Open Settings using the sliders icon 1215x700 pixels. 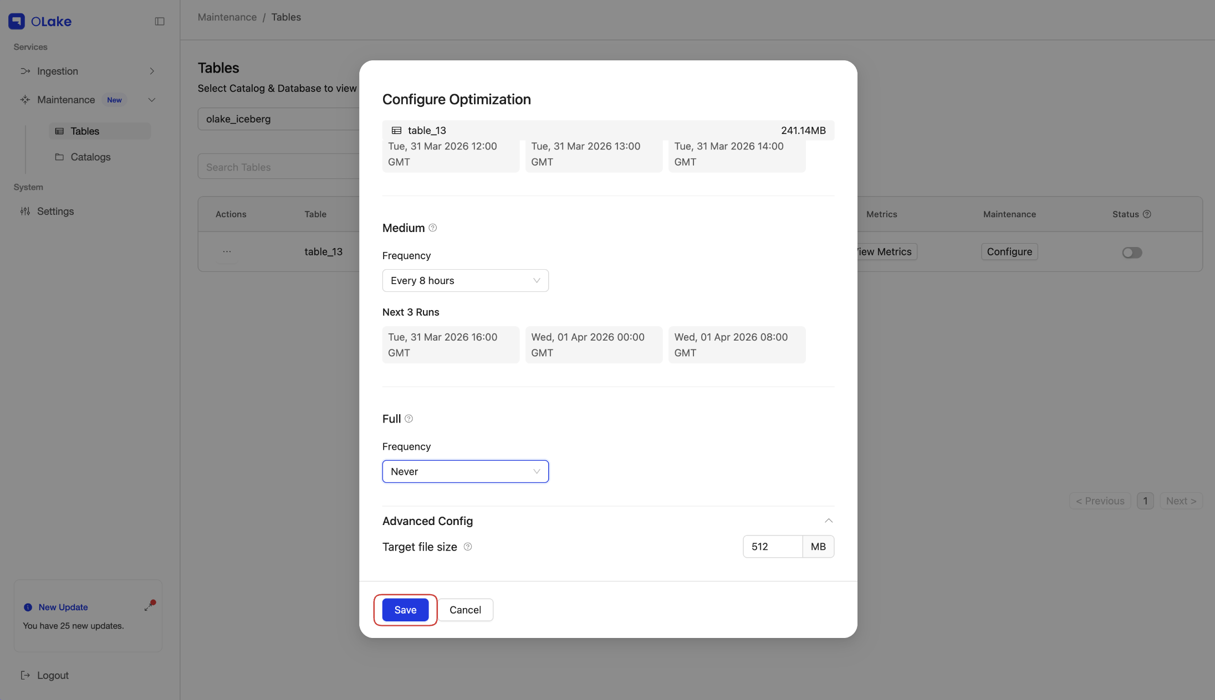pyautogui.click(x=25, y=211)
